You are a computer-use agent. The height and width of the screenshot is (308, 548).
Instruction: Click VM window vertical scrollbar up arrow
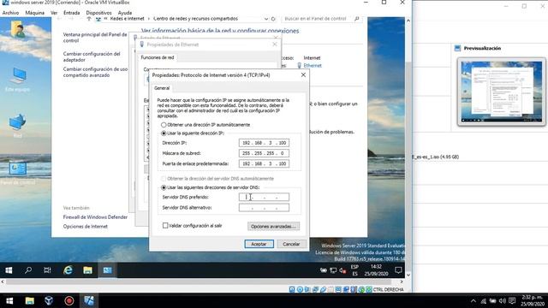(408, 21)
